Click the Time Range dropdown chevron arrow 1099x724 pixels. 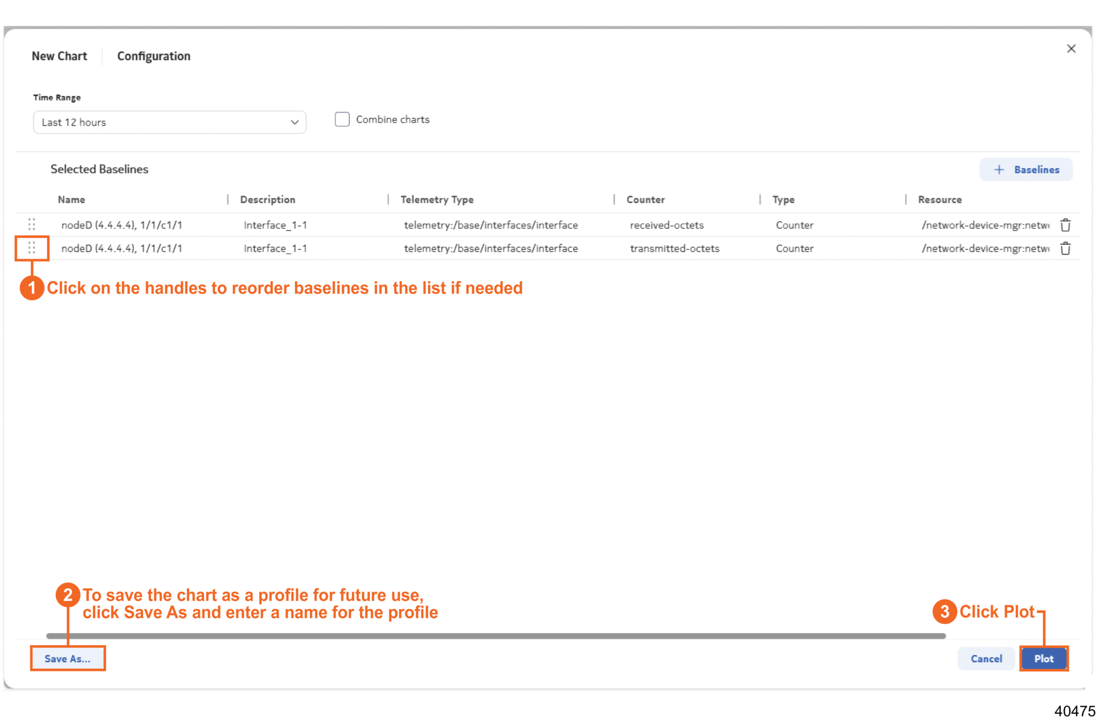[294, 122]
